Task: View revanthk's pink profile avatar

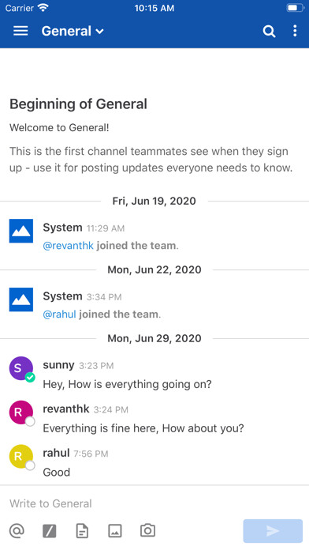Action: click(x=21, y=412)
